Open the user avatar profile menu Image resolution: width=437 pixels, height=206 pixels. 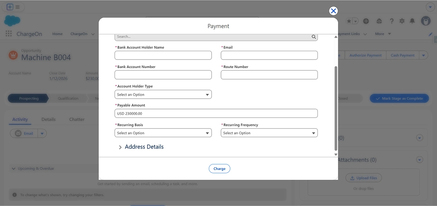(426, 21)
